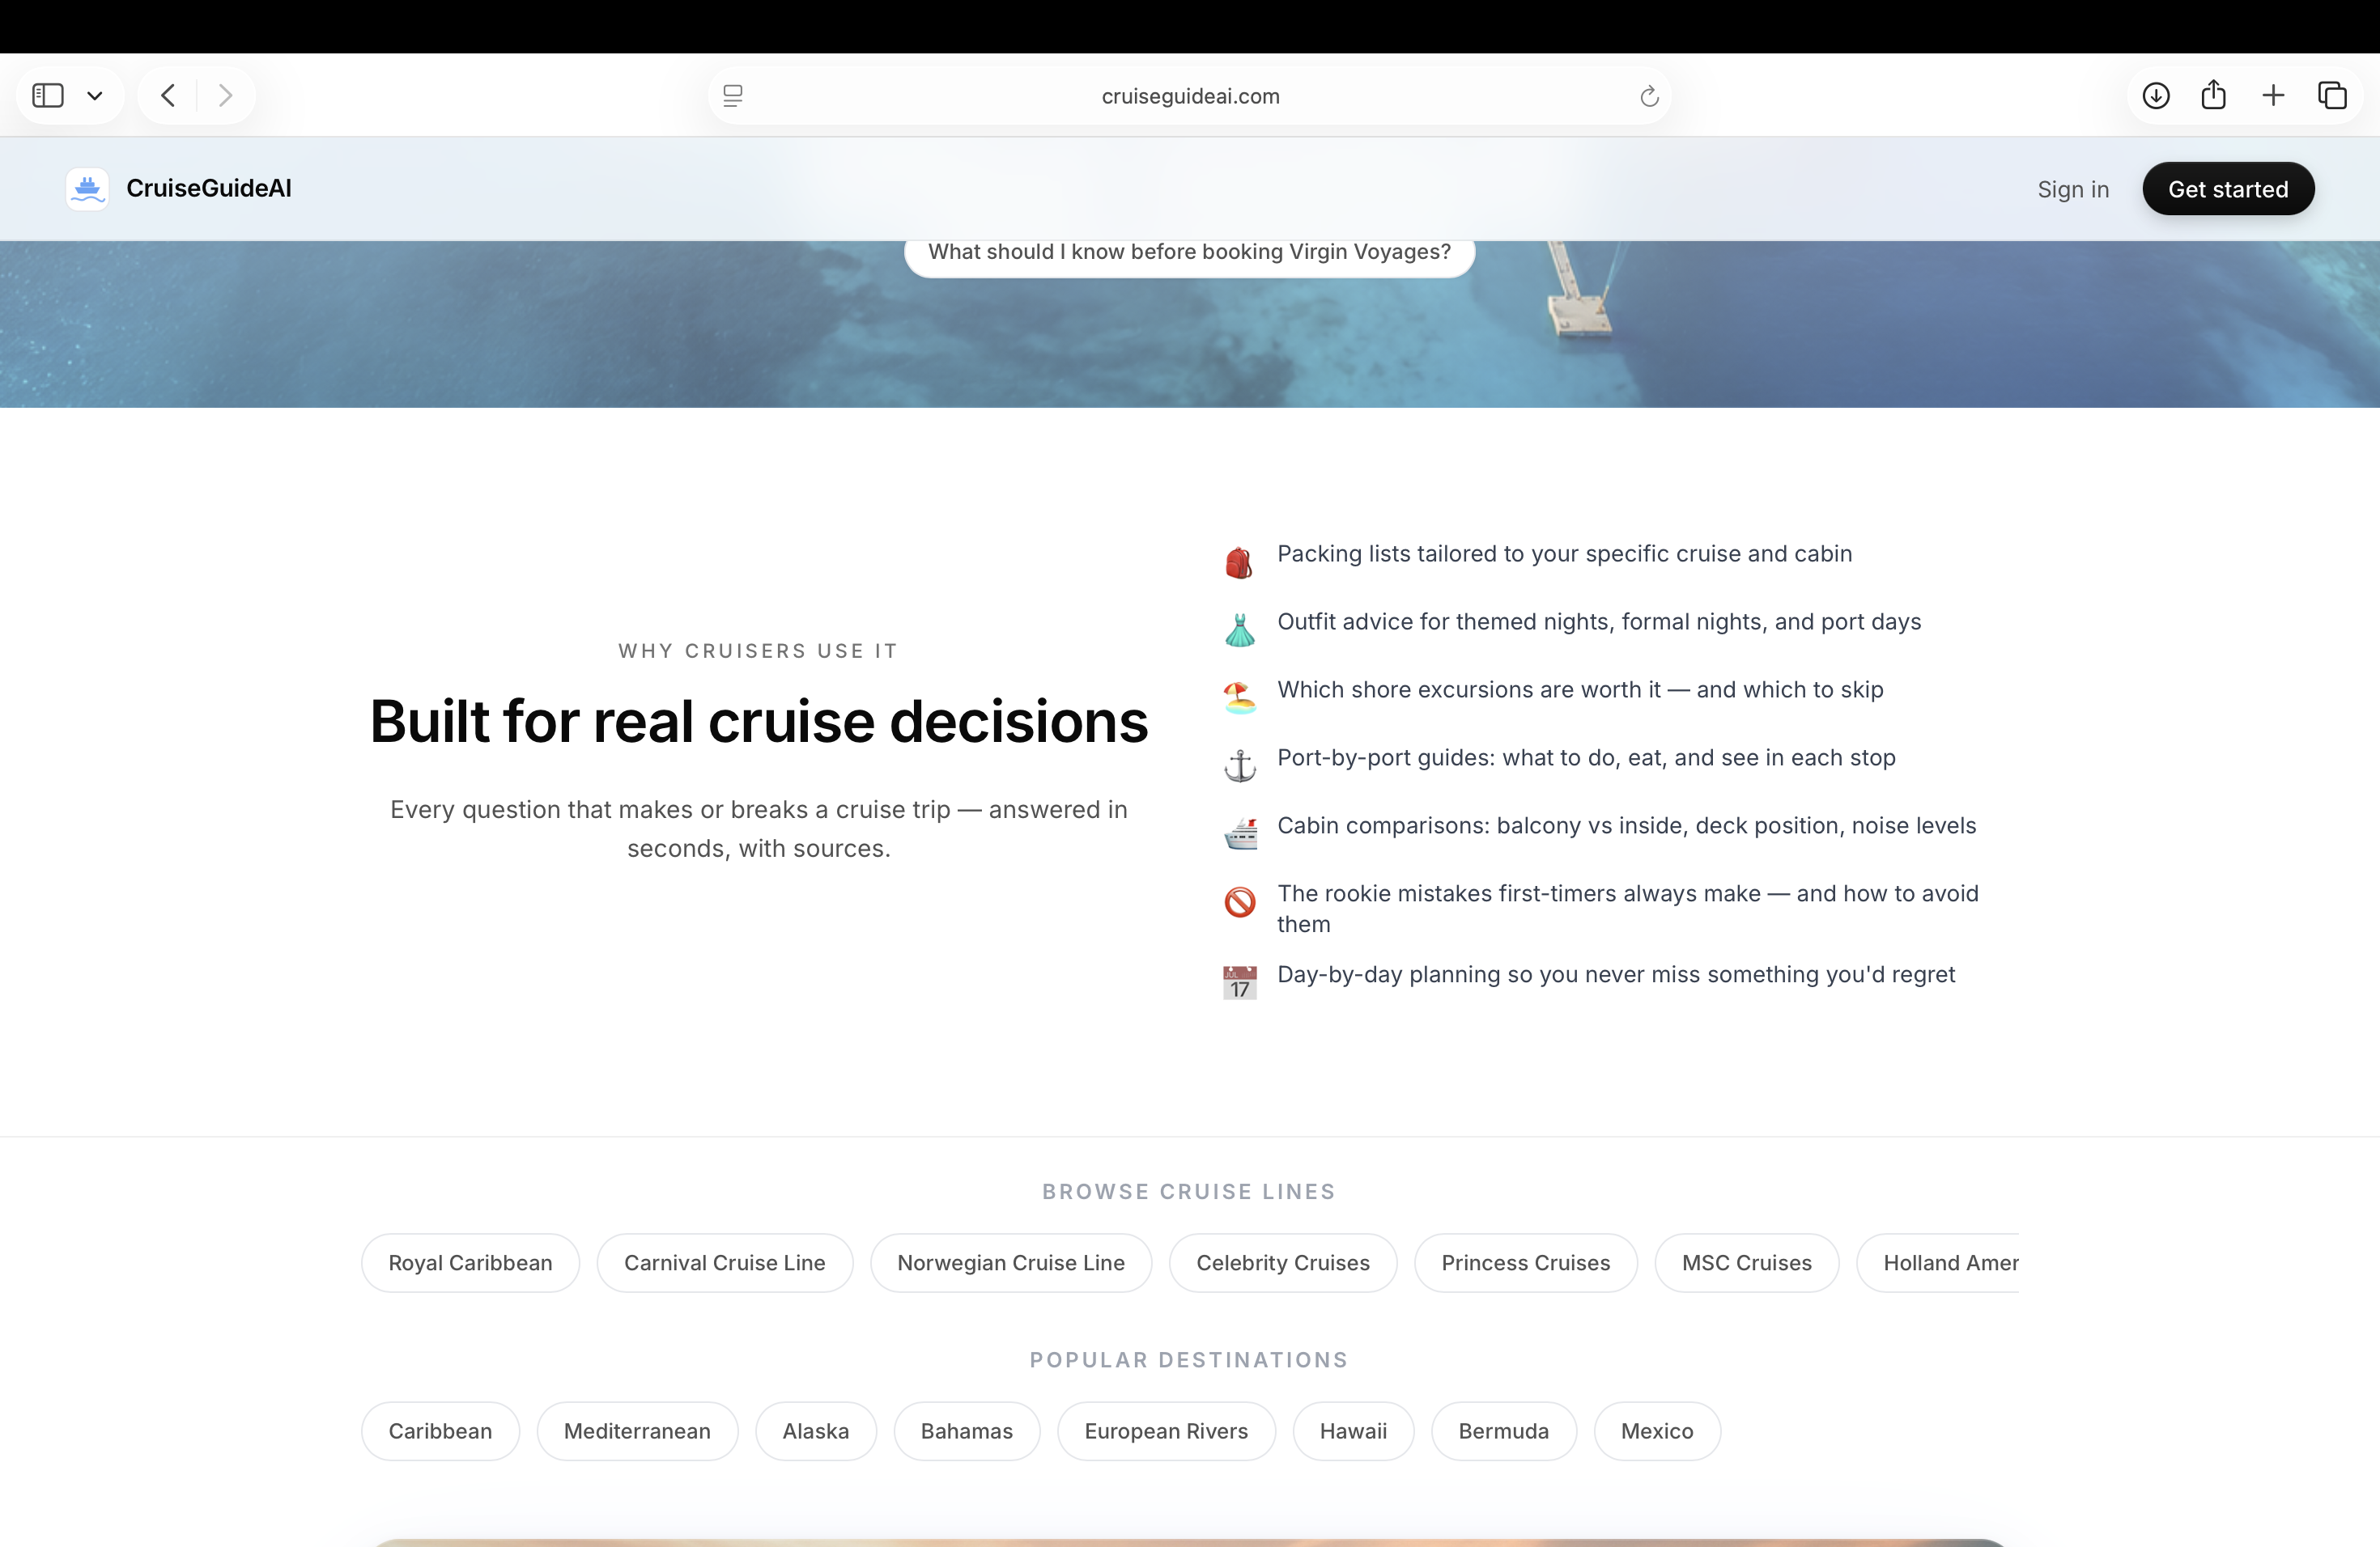The height and width of the screenshot is (1547, 2380).
Task: Click the 'BROWSE CRUISE LINES' section label
Action: click(x=1189, y=1191)
